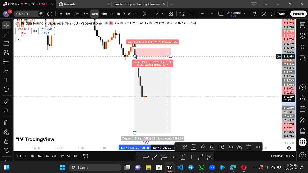308x173 pixels.
Task: Toggle hide all drawings eye icon
Action: click(7, 150)
